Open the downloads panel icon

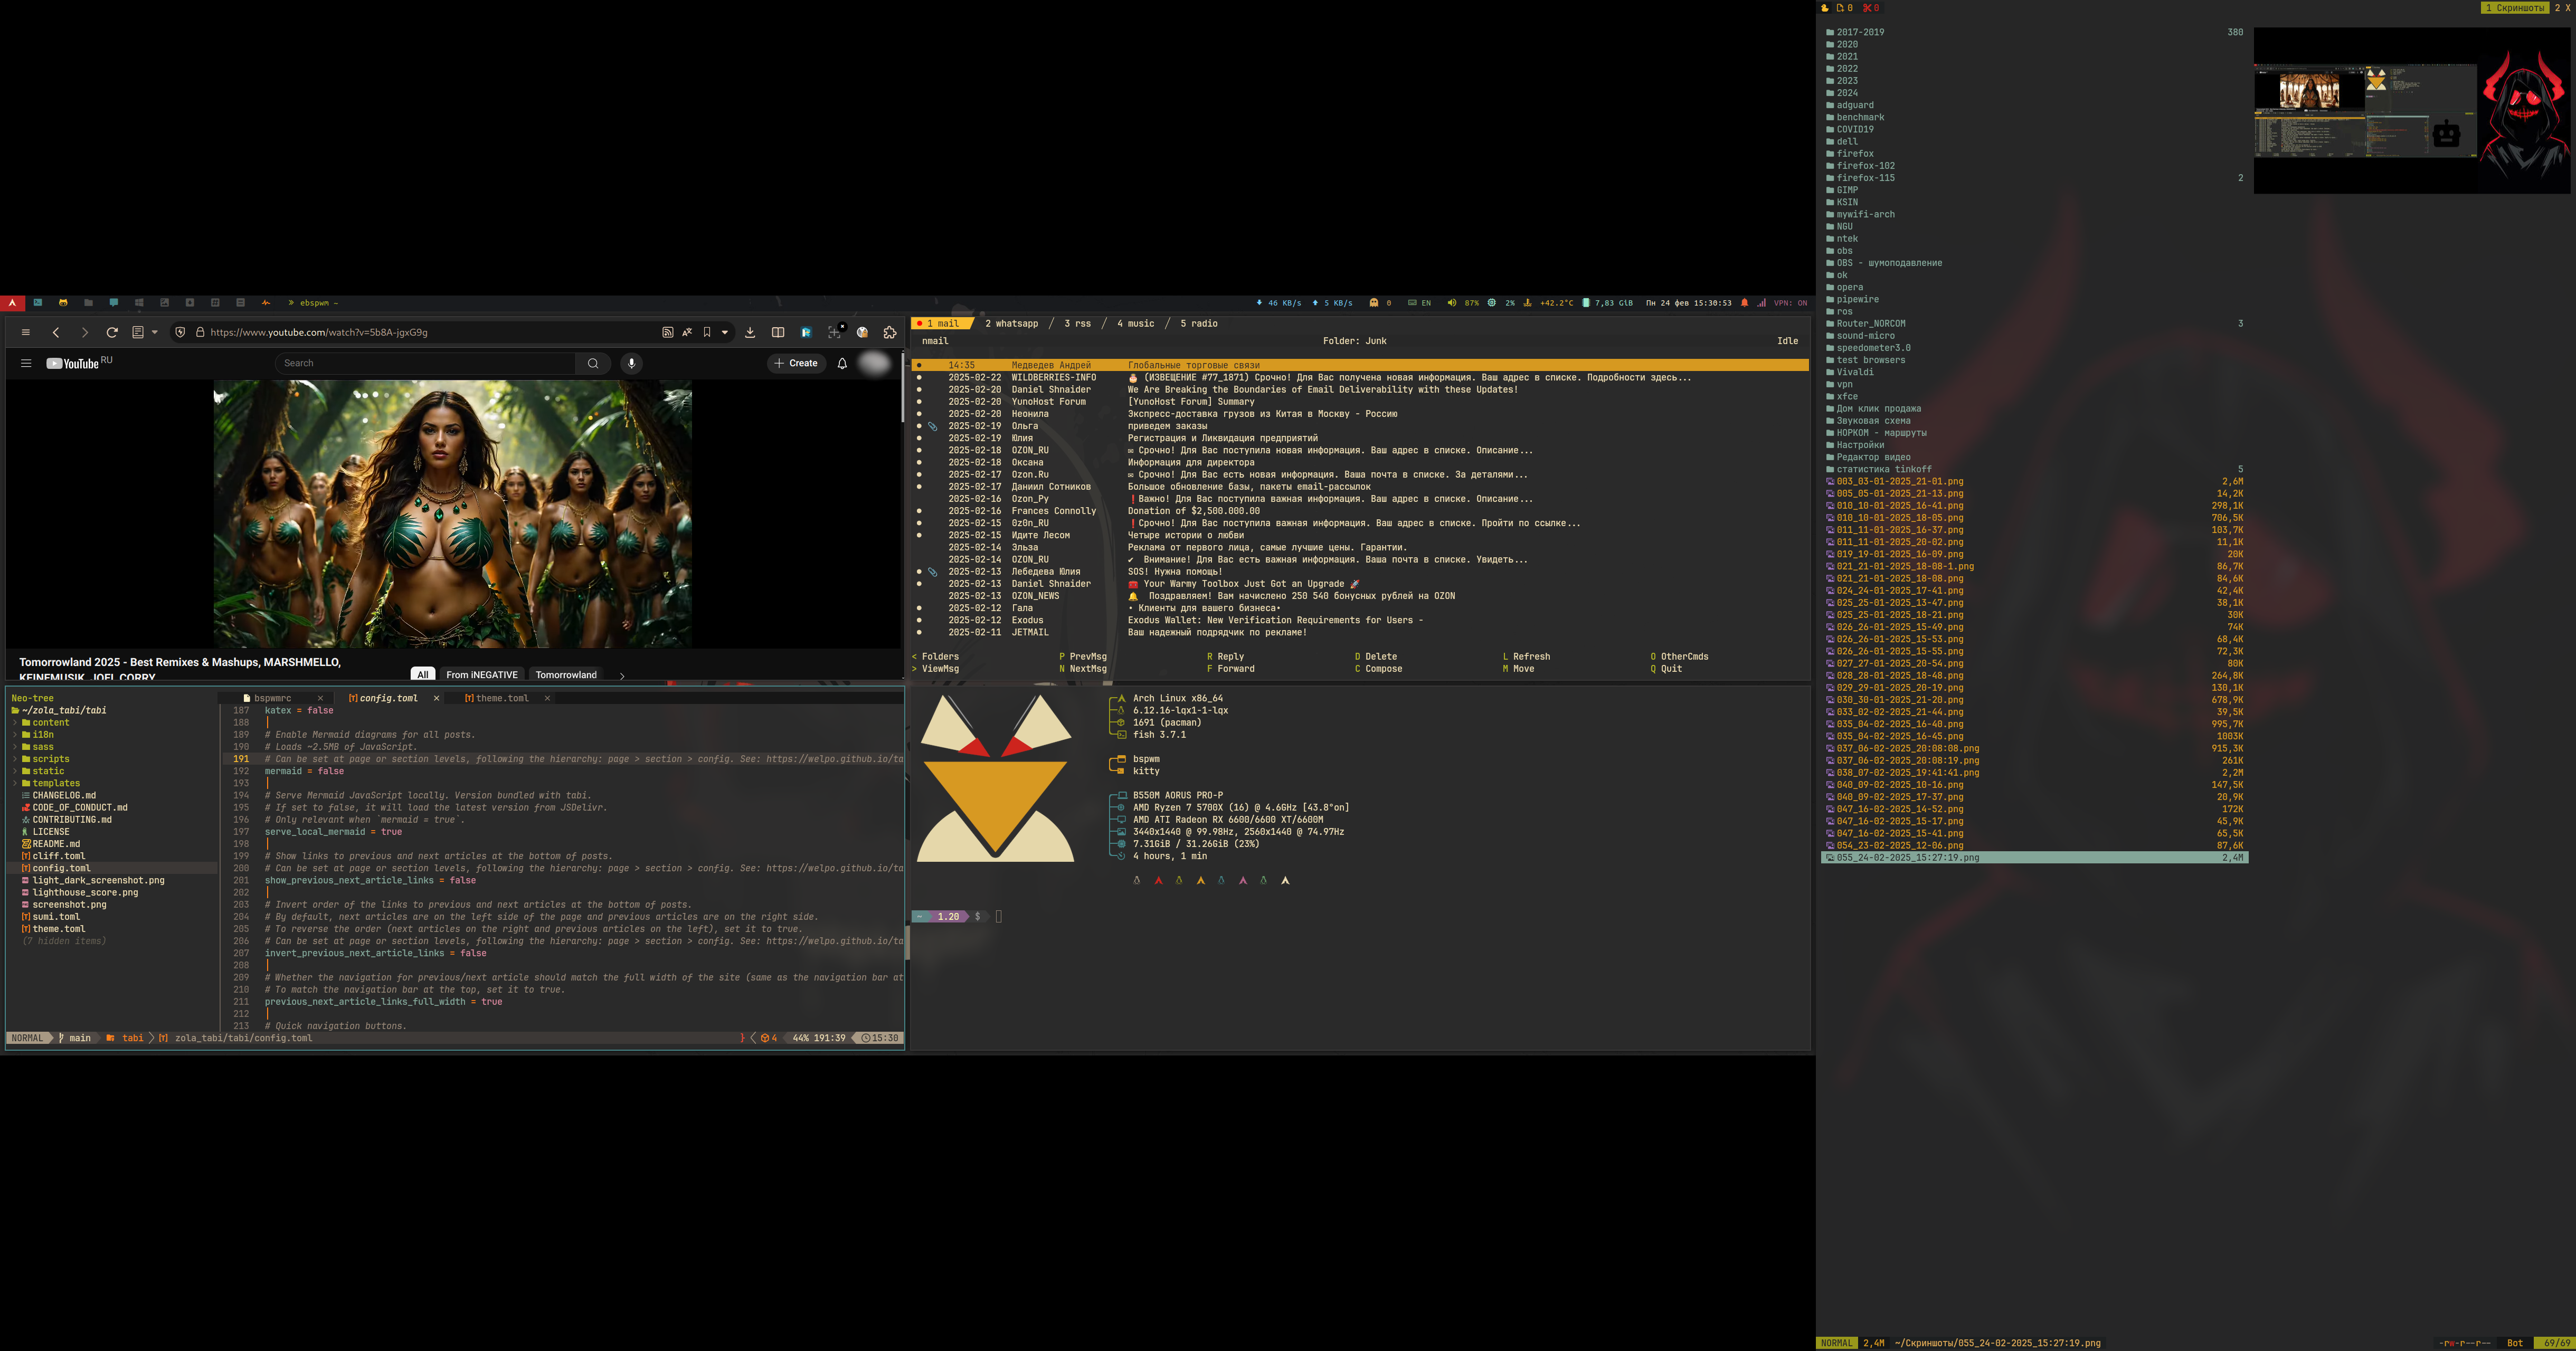pyautogui.click(x=750, y=332)
